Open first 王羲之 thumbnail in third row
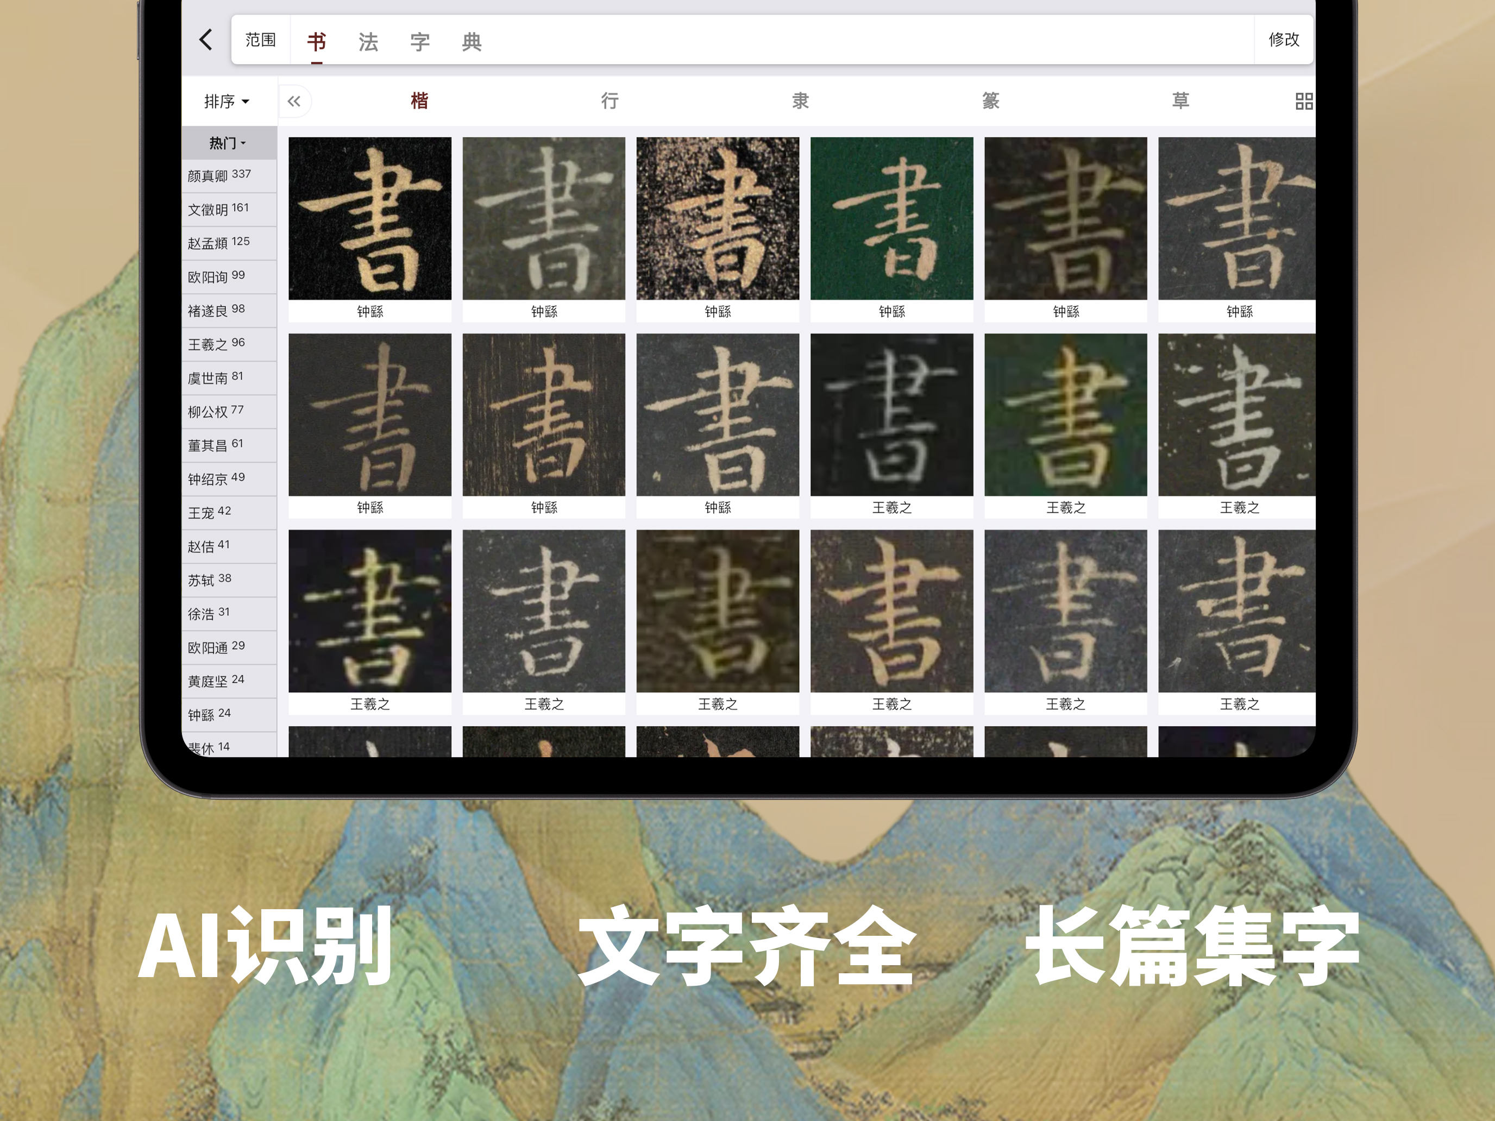 click(370, 611)
